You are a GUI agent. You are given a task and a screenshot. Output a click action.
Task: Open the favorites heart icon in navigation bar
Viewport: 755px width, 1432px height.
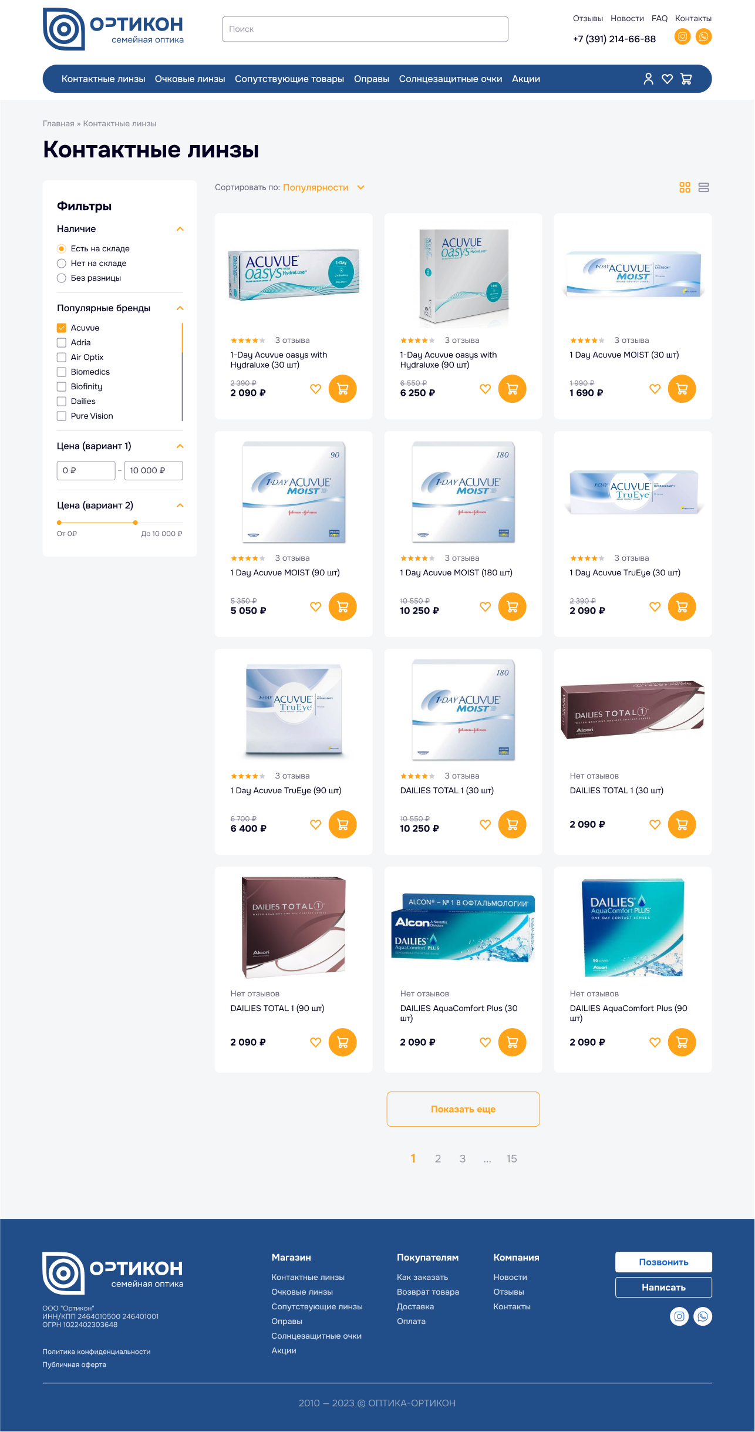coord(667,79)
